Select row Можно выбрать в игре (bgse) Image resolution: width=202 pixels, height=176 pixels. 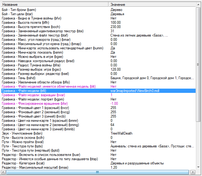pyautogui.click(x=98, y=57)
